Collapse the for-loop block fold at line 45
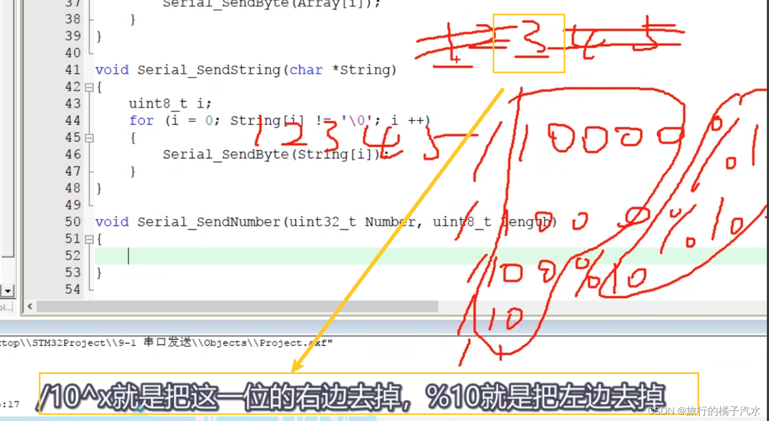This screenshot has width=769, height=421. pyautogui.click(x=89, y=138)
